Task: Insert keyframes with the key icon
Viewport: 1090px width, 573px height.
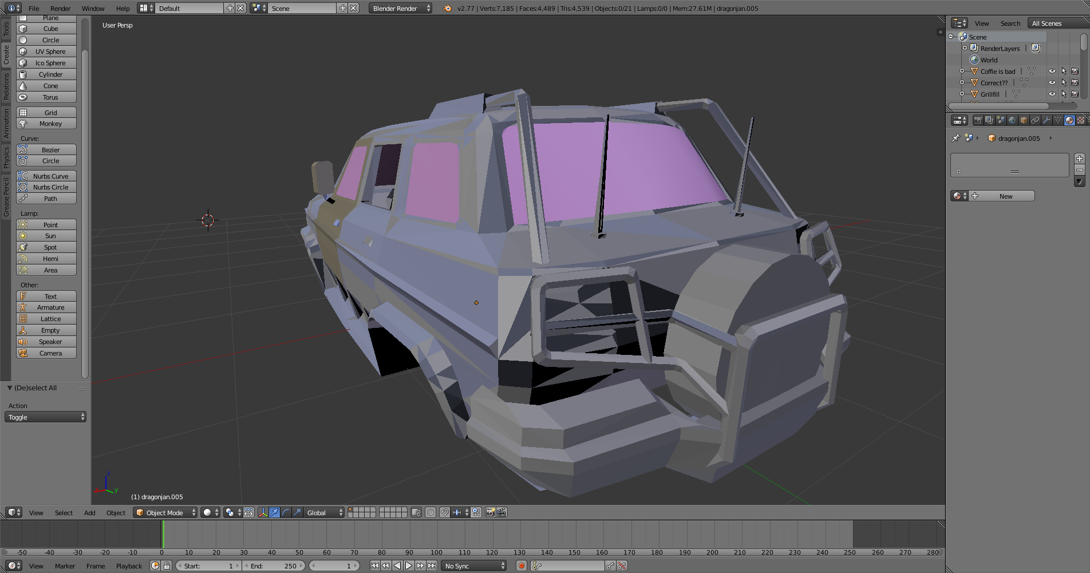Action: point(610,566)
